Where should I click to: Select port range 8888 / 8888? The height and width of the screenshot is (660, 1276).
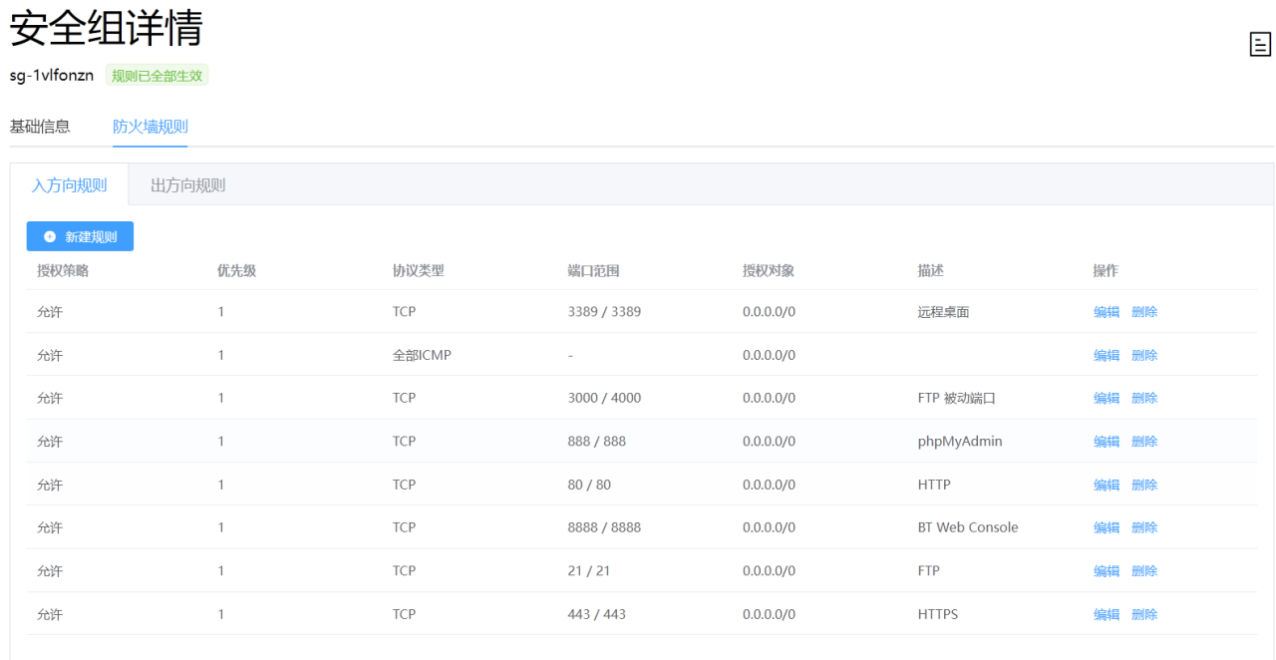pos(604,527)
